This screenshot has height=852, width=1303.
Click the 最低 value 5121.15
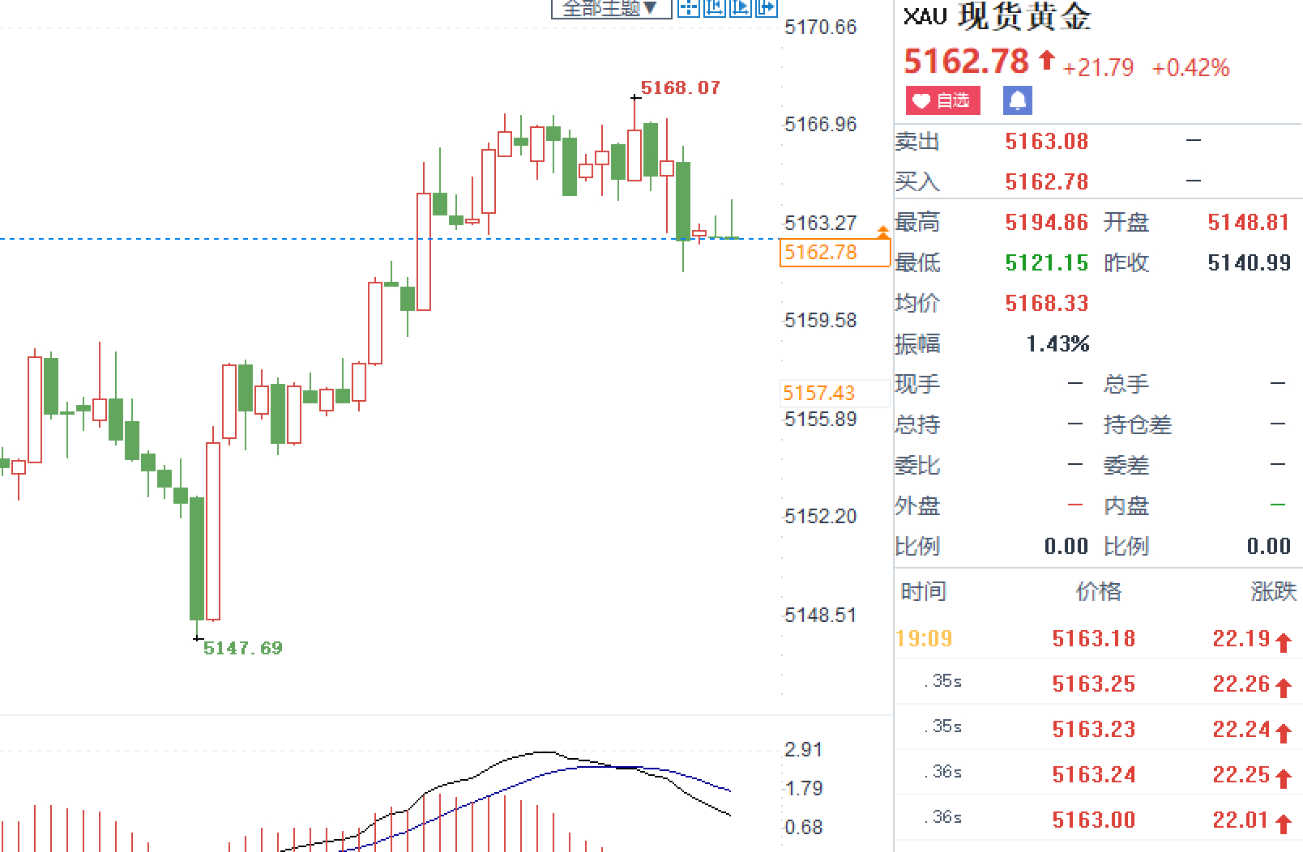[1046, 262]
